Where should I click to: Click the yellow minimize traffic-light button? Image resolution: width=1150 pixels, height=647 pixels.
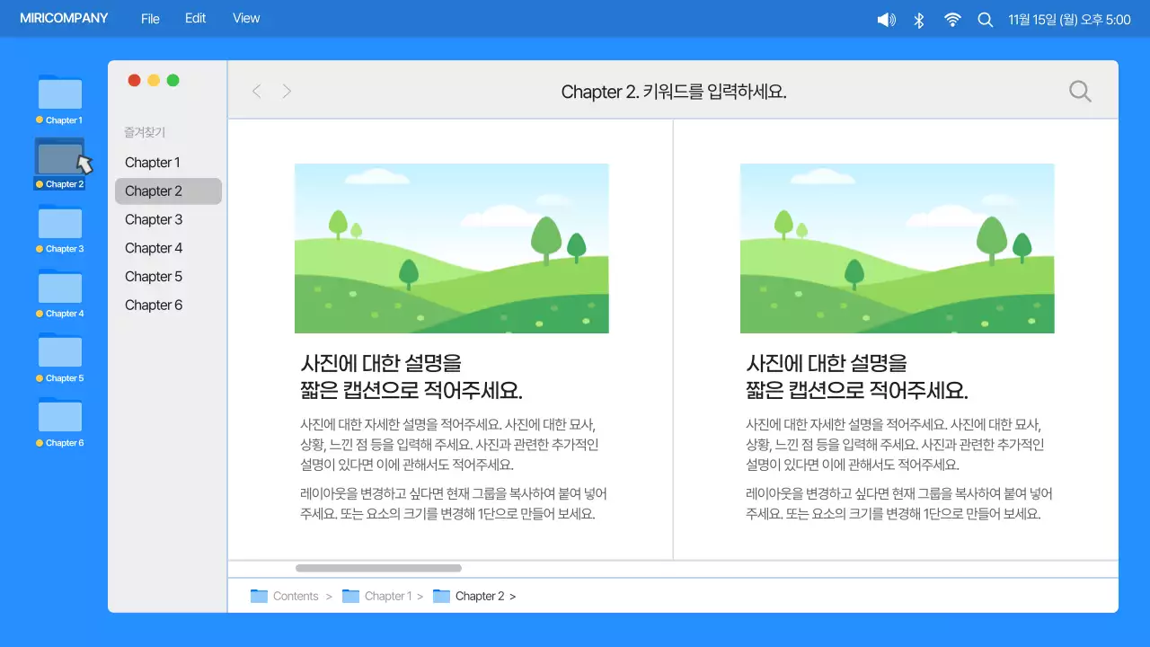coord(153,79)
